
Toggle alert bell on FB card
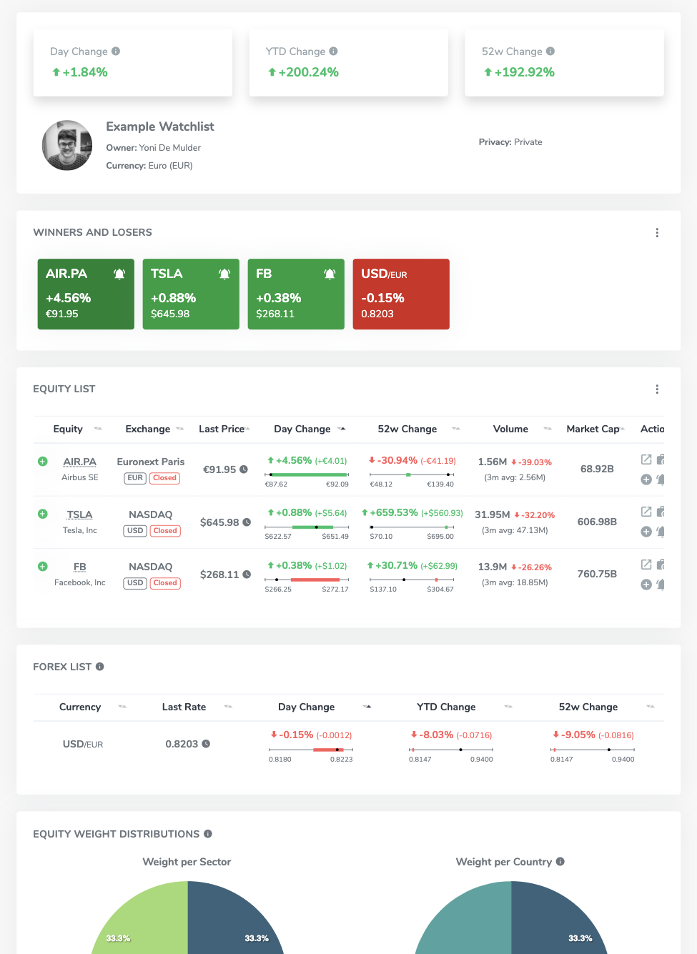[x=330, y=274]
